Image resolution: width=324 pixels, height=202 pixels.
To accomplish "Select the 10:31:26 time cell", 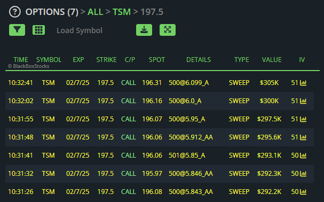I will pyautogui.click(x=21, y=192).
